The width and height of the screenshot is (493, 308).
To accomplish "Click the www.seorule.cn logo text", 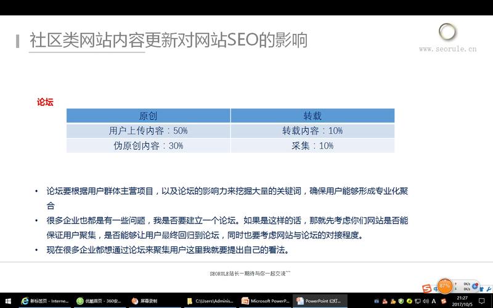I will 448,49.
